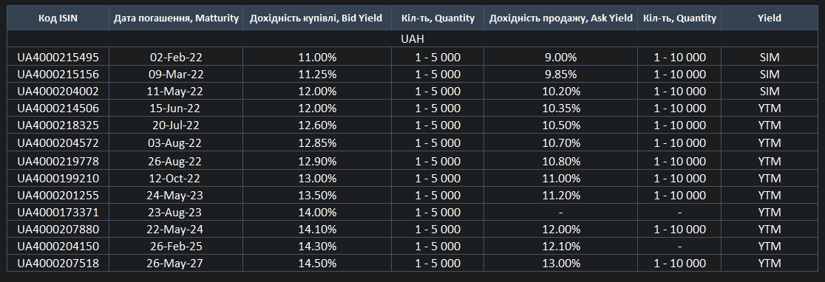Screen dimensions: 825x282
Task: Select the 14.10% bid yield cell
Action: (x=316, y=229)
